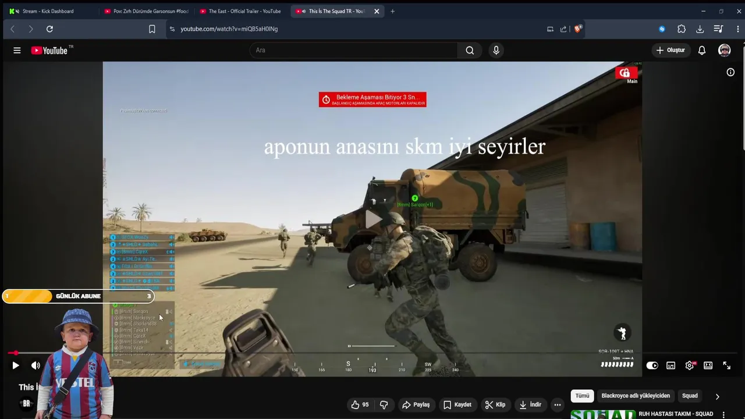
Task: Go back in browser history
Action: tap(12, 29)
